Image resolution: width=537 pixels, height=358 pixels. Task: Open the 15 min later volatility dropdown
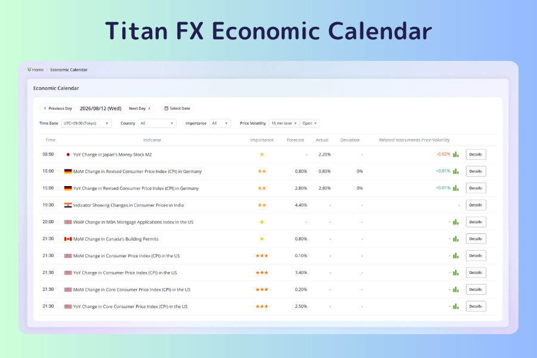tap(284, 124)
